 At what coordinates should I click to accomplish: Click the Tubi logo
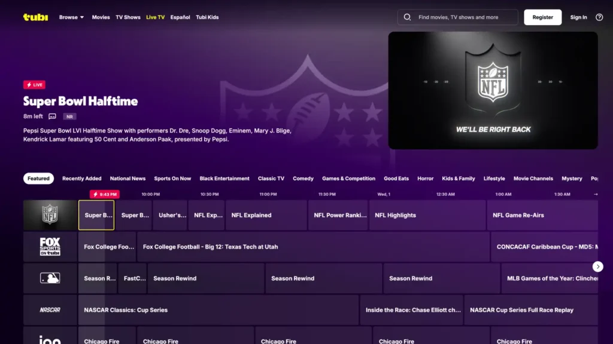(35, 17)
